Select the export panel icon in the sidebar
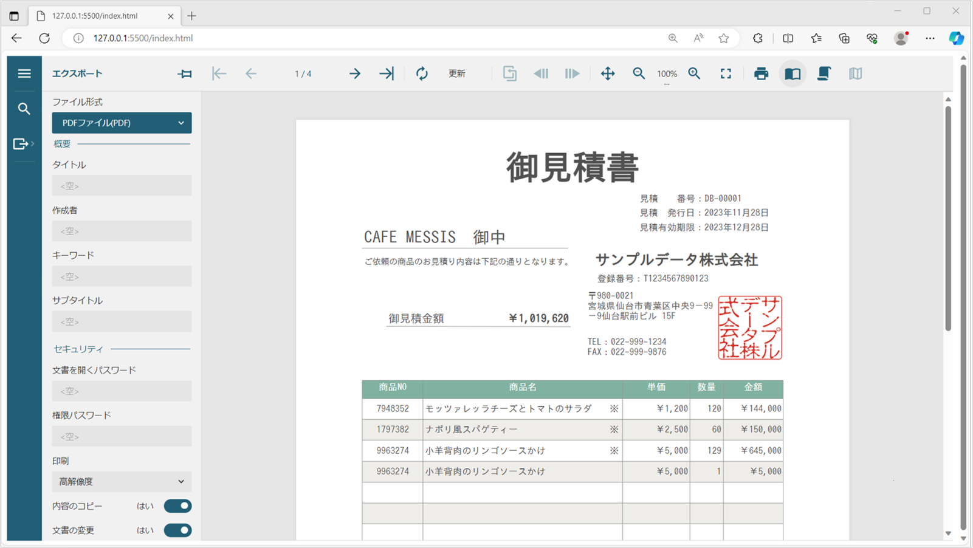 tap(22, 144)
